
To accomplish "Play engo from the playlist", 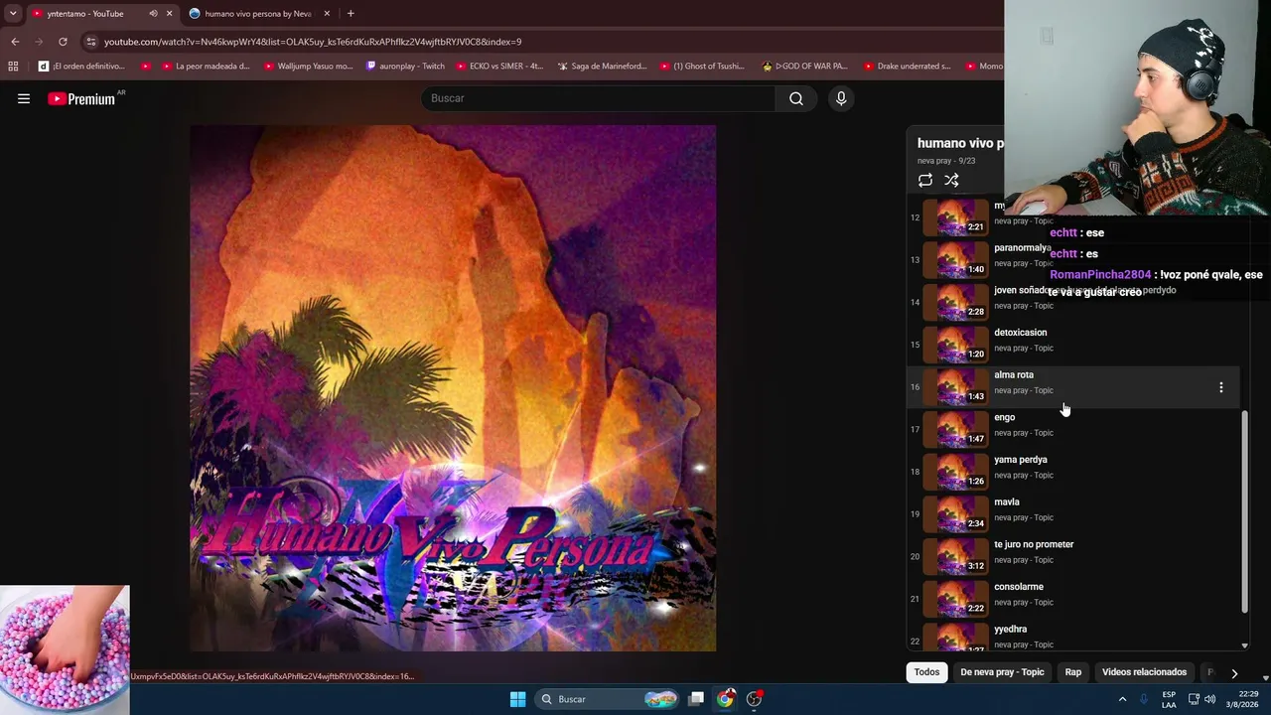I will pyautogui.click(x=1072, y=429).
